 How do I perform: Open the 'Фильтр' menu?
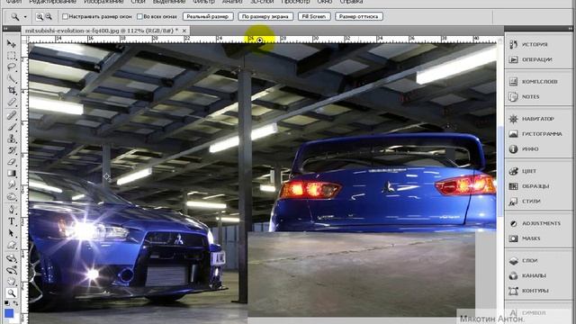click(x=203, y=2)
